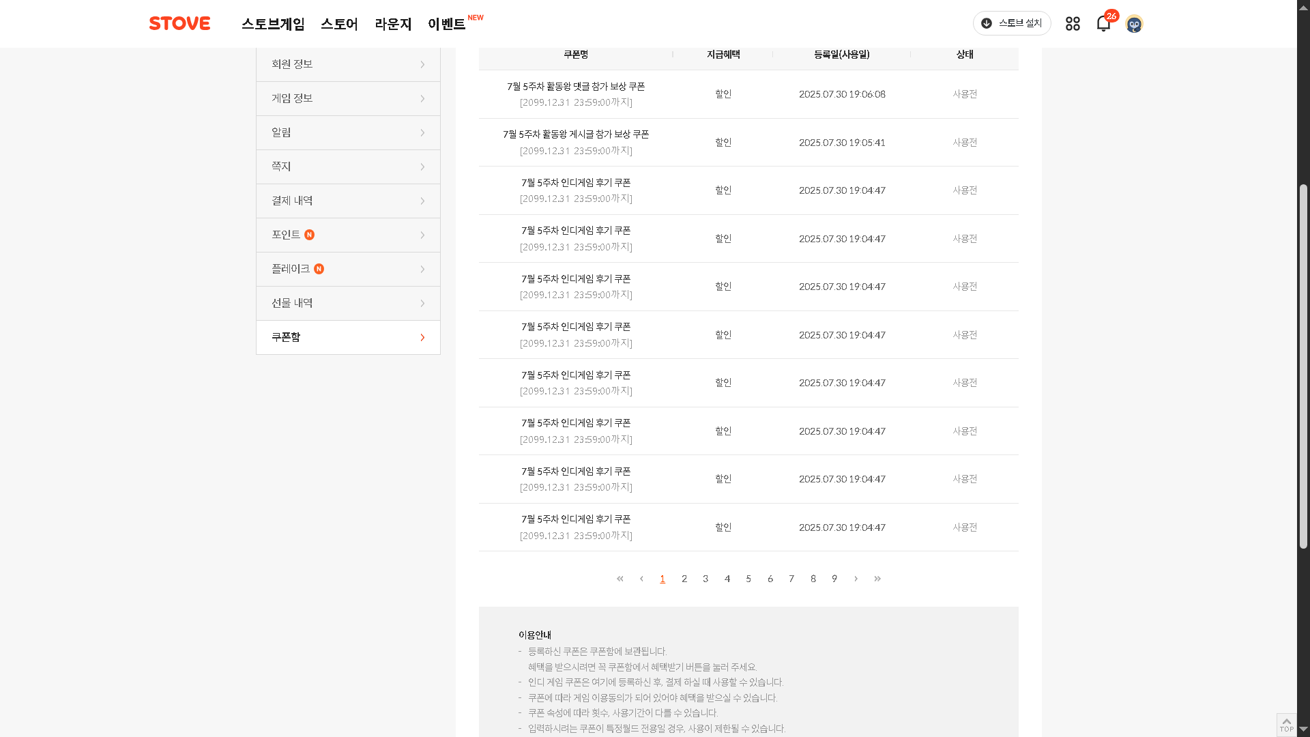The height and width of the screenshot is (737, 1310).
Task: Select the 쿠폰함 sidebar label
Action: [x=286, y=337]
